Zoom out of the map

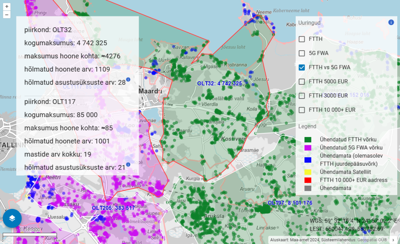click(7, 14)
